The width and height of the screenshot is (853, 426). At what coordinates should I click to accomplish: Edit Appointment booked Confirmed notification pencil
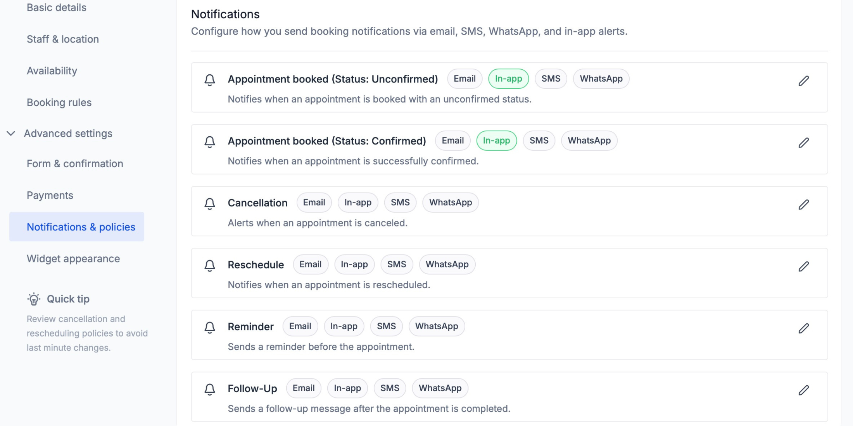(803, 143)
